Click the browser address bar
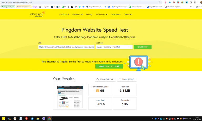 (x=80, y=2)
